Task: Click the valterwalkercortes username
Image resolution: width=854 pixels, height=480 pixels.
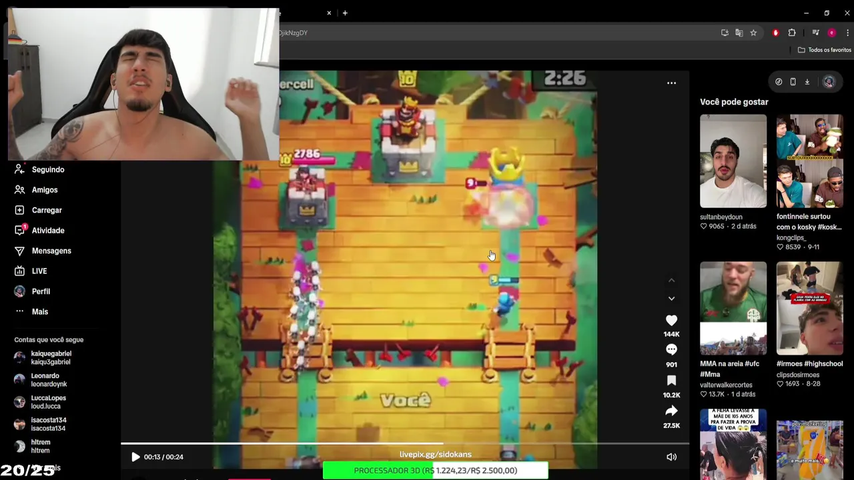Action: pos(726,385)
